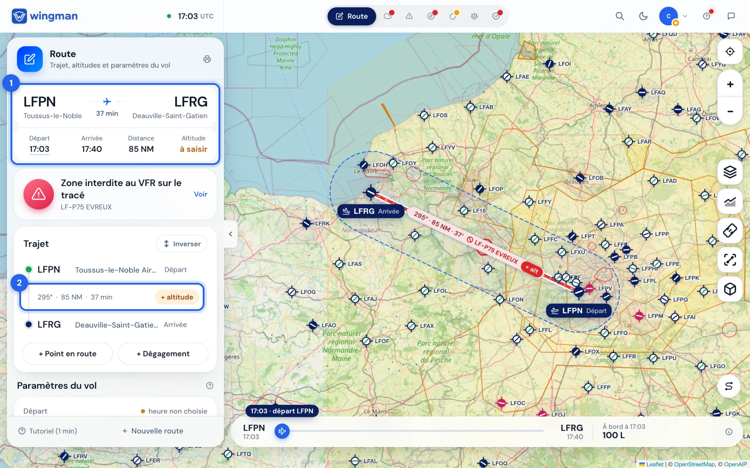
Task: Create a Nouvelle route
Action: [152, 431]
